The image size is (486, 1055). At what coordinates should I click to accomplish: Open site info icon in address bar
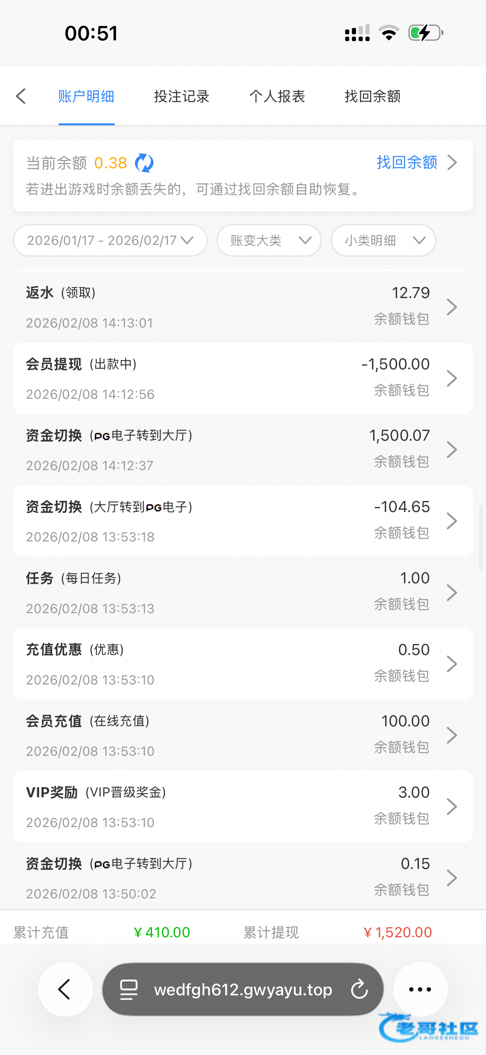click(128, 989)
